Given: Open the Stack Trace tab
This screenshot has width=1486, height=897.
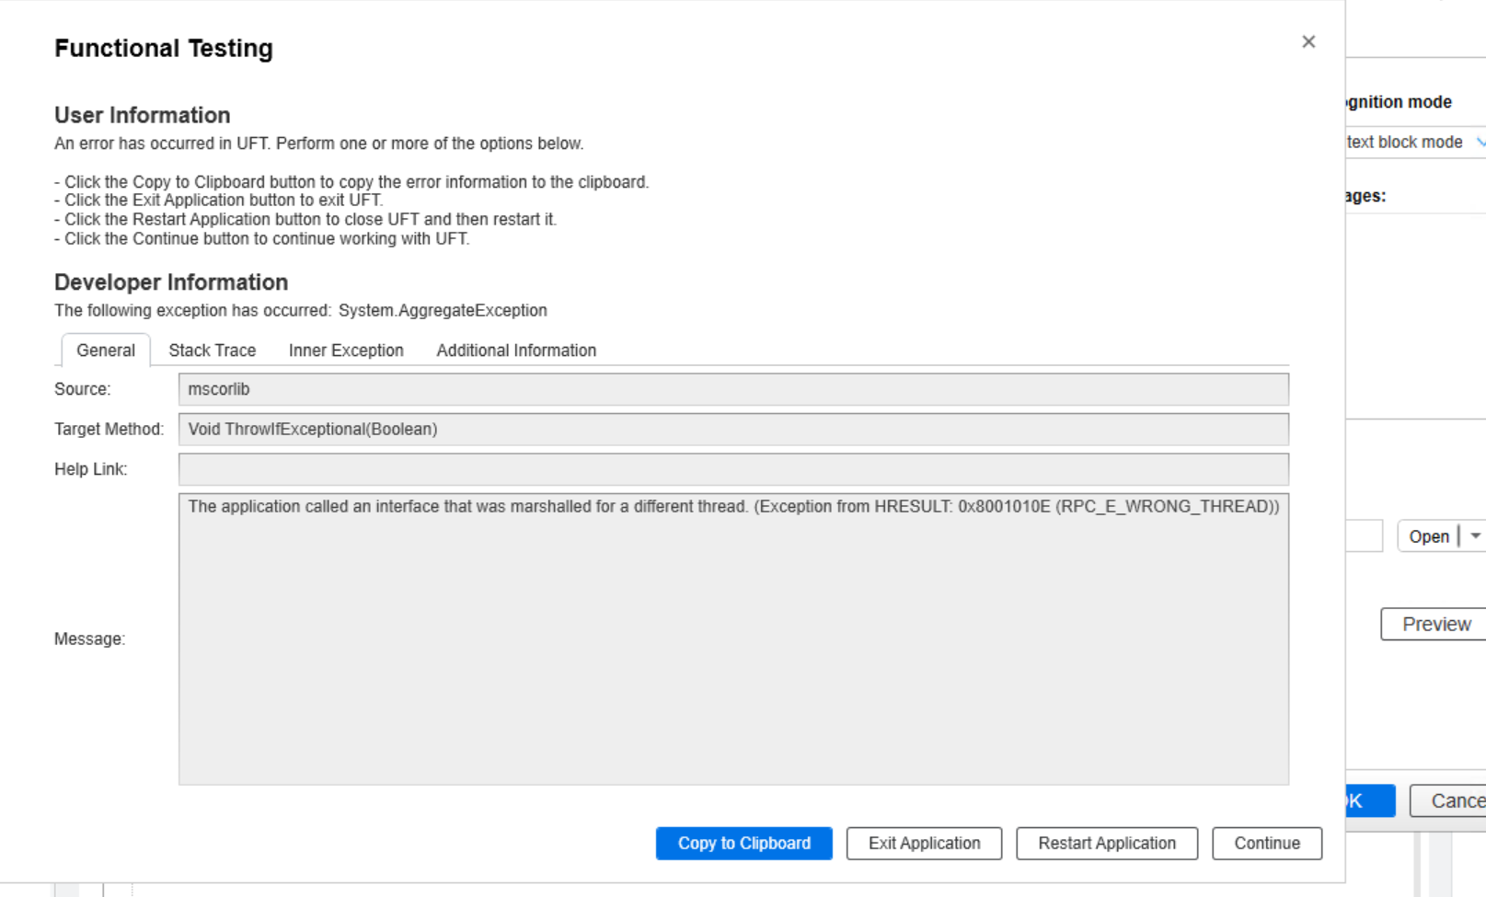Looking at the screenshot, I should click(213, 351).
